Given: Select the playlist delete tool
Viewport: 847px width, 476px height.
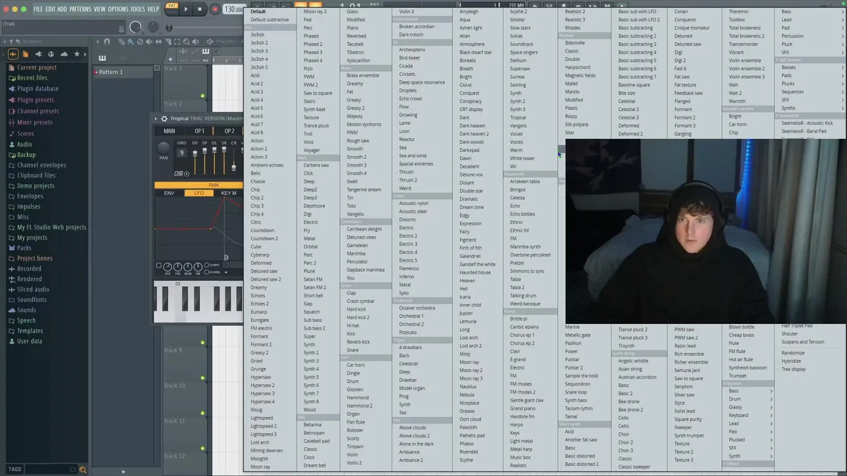Looking at the screenshot, I should coord(140,42).
